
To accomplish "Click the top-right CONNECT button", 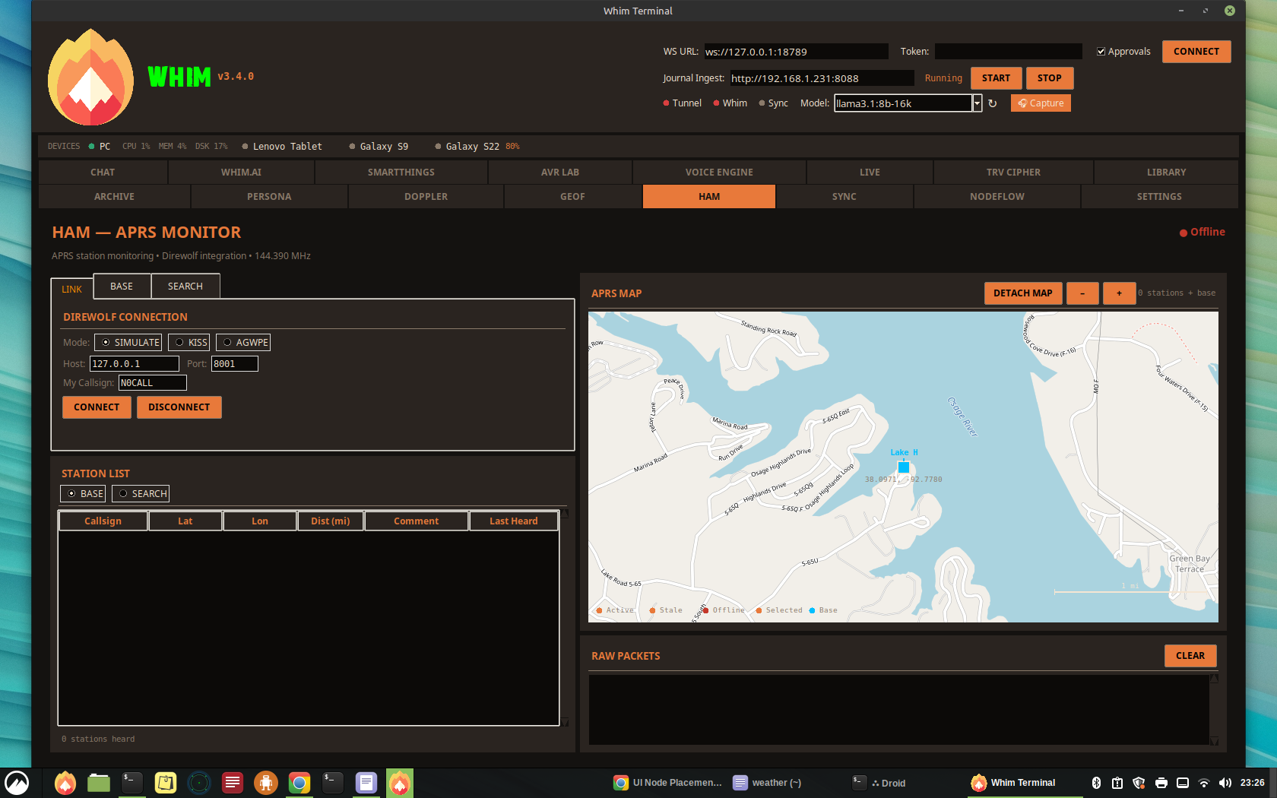I will (x=1196, y=52).
